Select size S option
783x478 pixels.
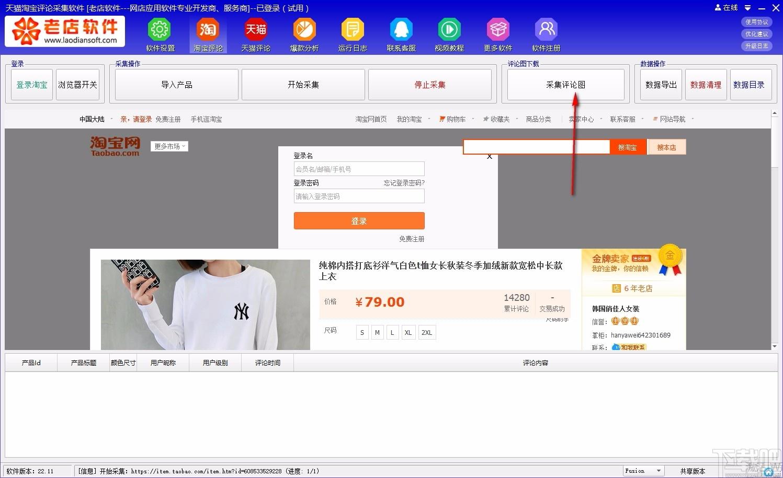pos(362,332)
